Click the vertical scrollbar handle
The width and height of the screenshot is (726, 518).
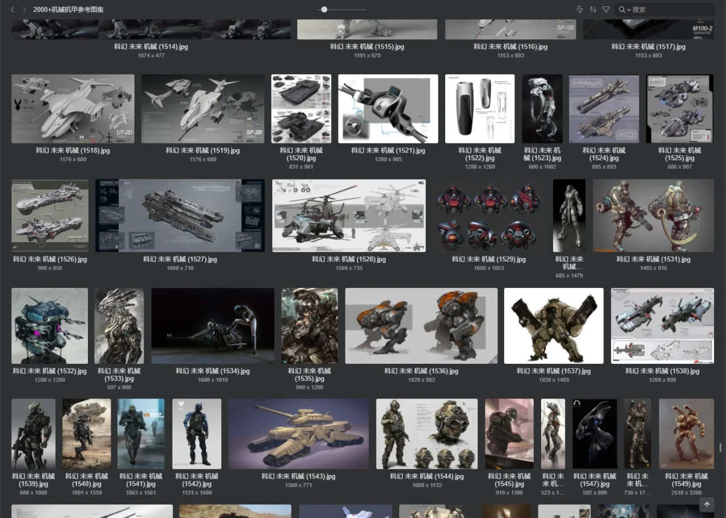(x=720, y=448)
